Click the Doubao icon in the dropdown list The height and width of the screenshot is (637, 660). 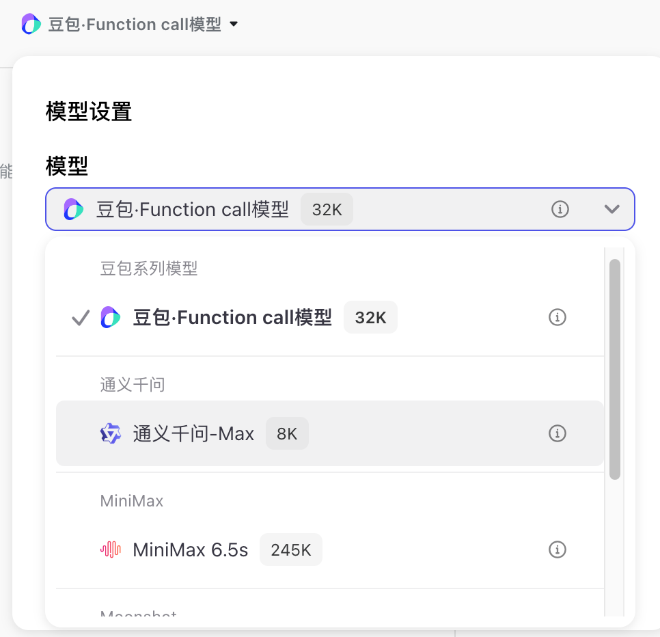pyautogui.click(x=111, y=318)
